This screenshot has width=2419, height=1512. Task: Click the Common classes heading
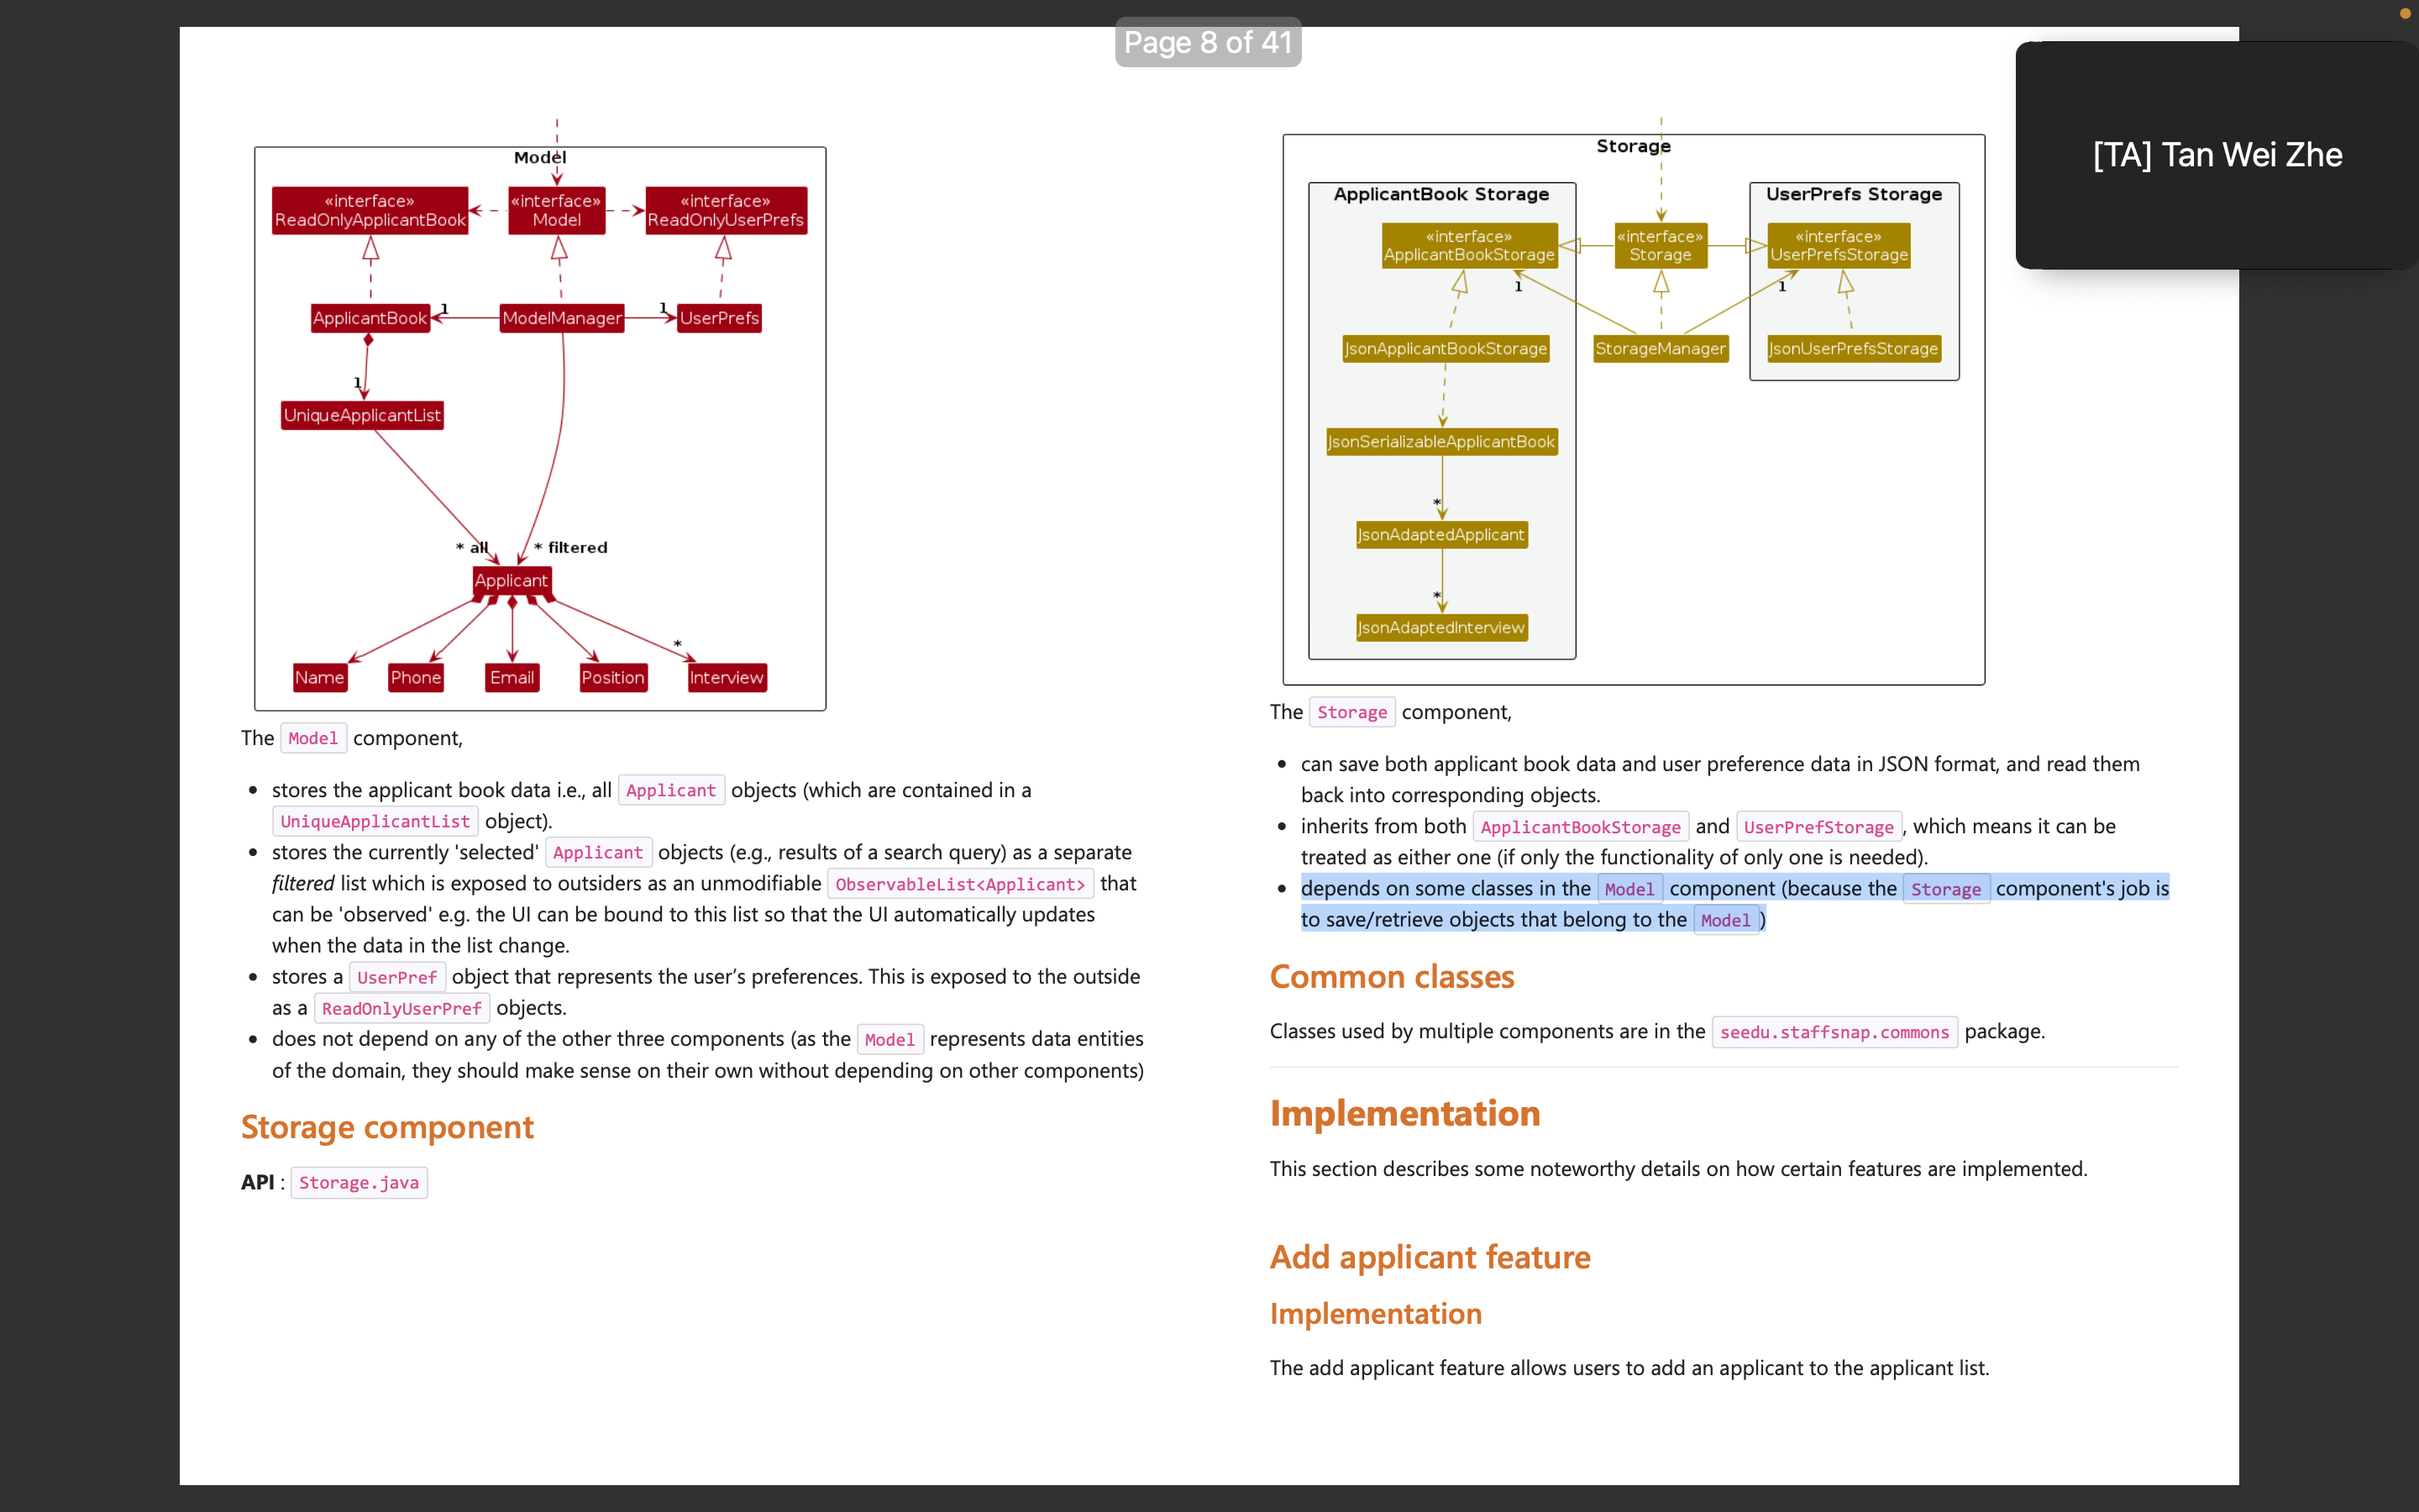(1392, 976)
